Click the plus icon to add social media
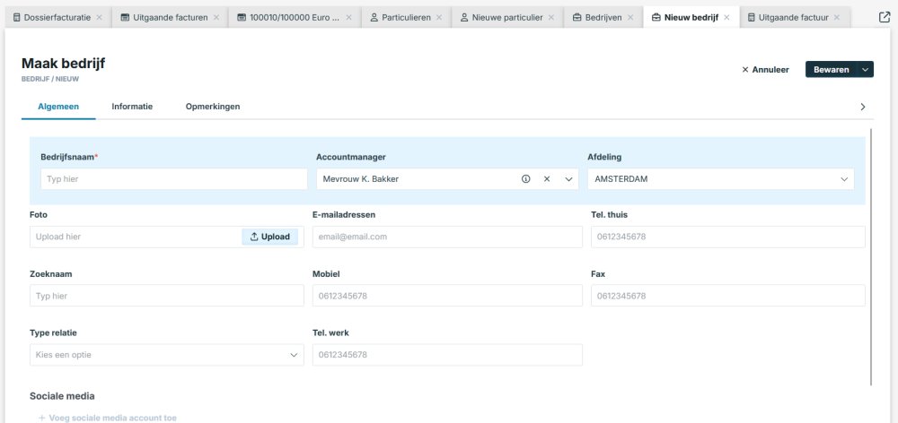 [x=41, y=418]
